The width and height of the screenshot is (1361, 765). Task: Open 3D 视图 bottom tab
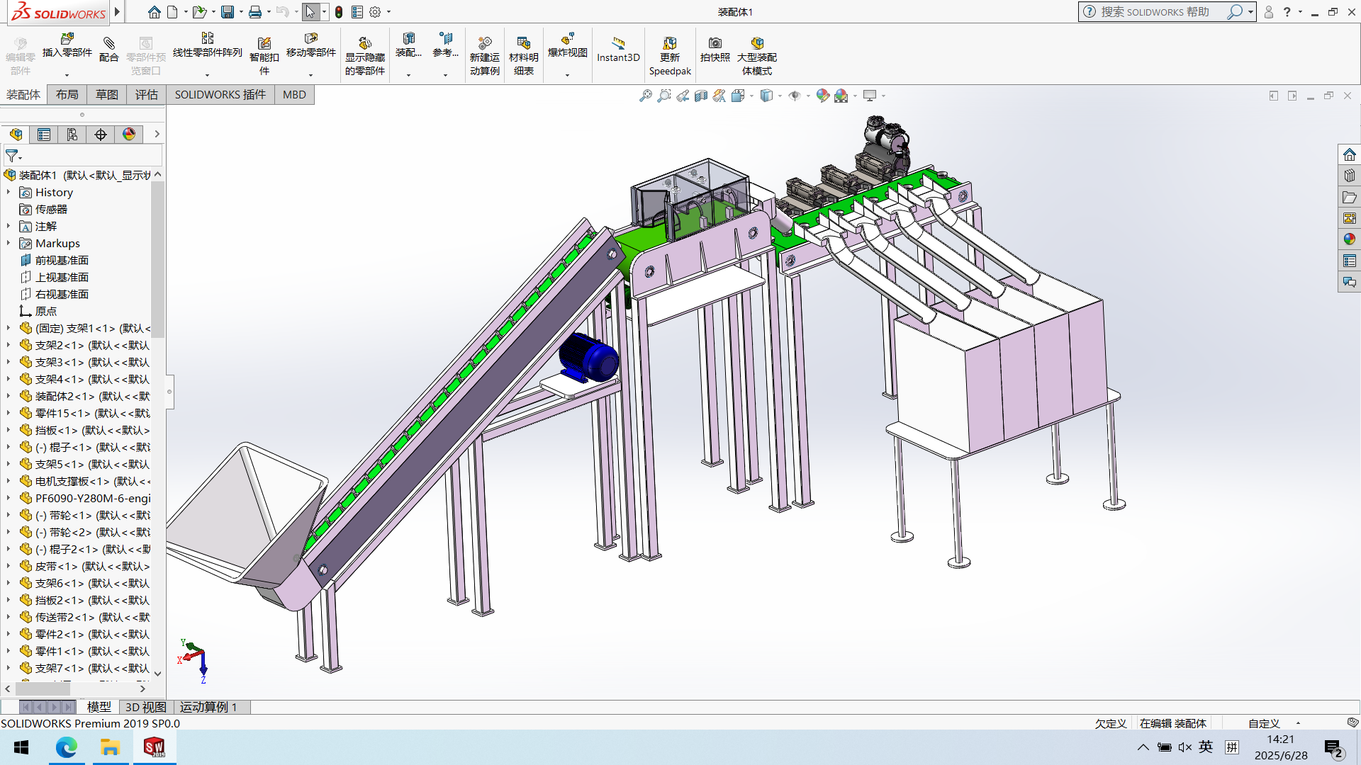point(146,707)
